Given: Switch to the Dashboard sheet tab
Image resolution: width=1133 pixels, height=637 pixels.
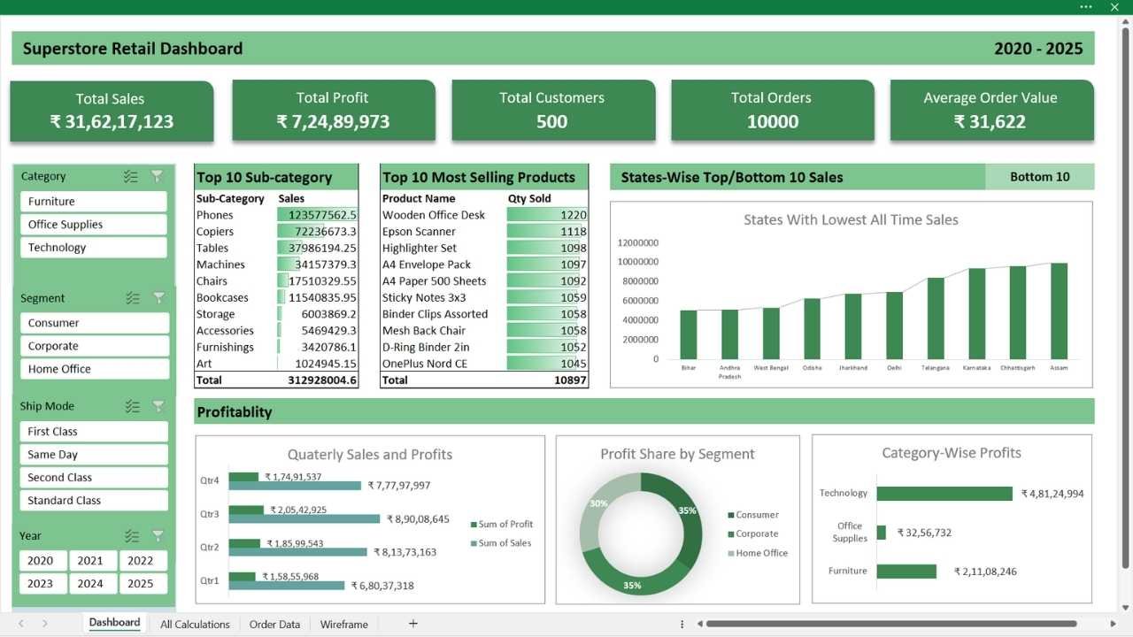Looking at the screenshot, I should coord(114,623).
